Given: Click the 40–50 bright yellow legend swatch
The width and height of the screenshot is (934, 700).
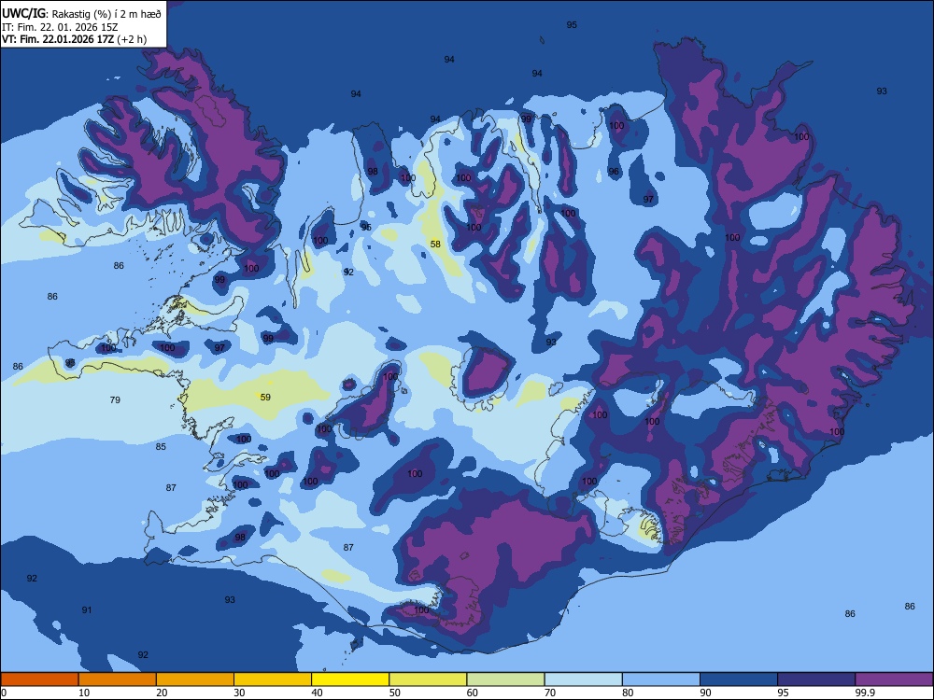Looking at the screenshot, I should [x=350, y=679].
